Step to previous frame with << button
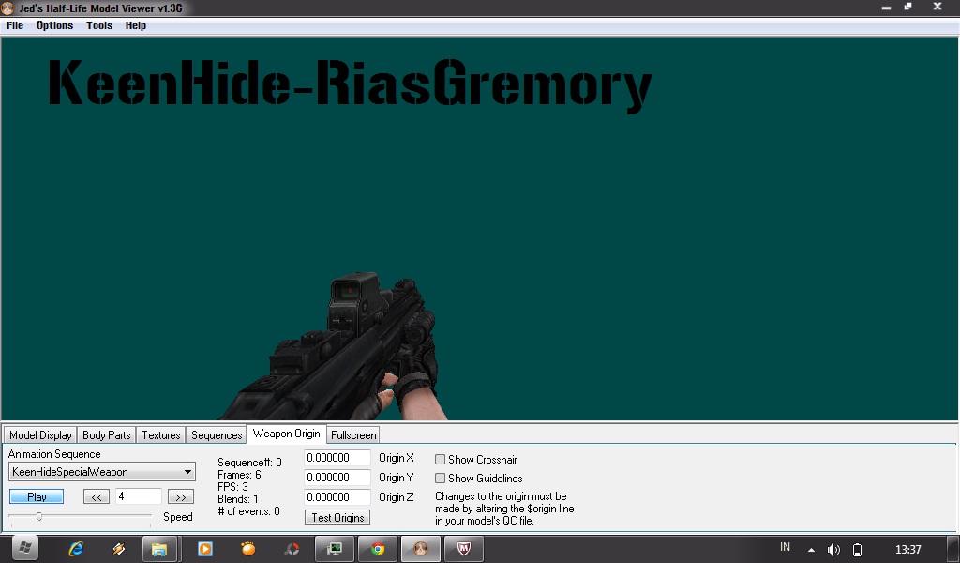The width and height of the screenshot is (960, 563). click(x=97, y=496)
